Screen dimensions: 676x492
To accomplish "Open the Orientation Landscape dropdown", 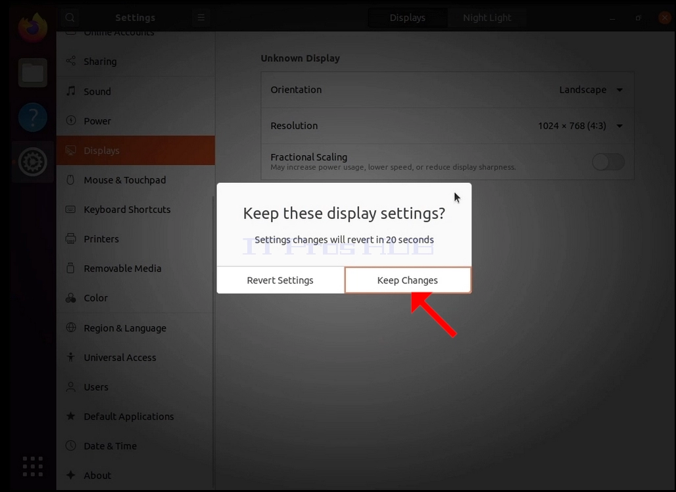I will [591, 89].
